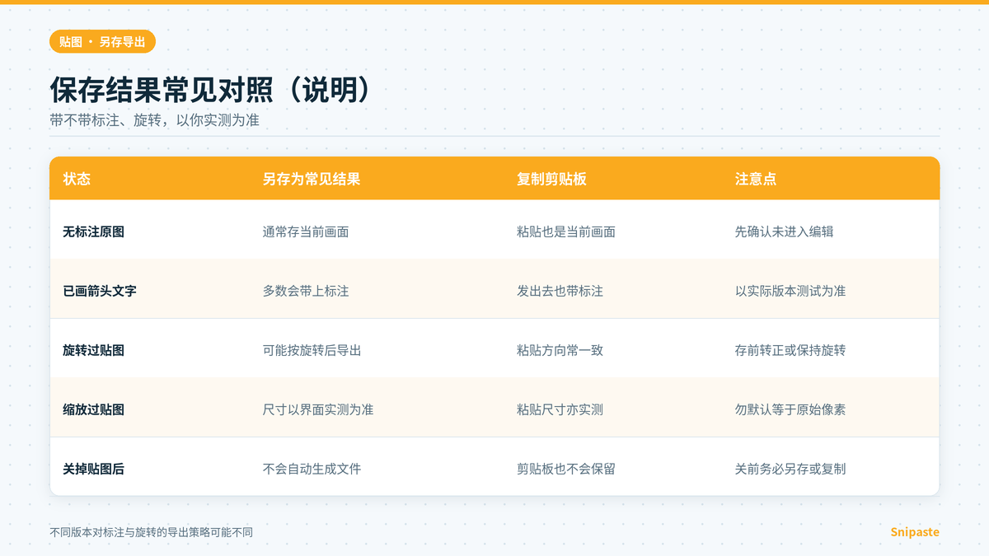Click the cell 先确认未进入编辑
The height and width of the screenshot is (556, 989).
click(x=785, y=231)
